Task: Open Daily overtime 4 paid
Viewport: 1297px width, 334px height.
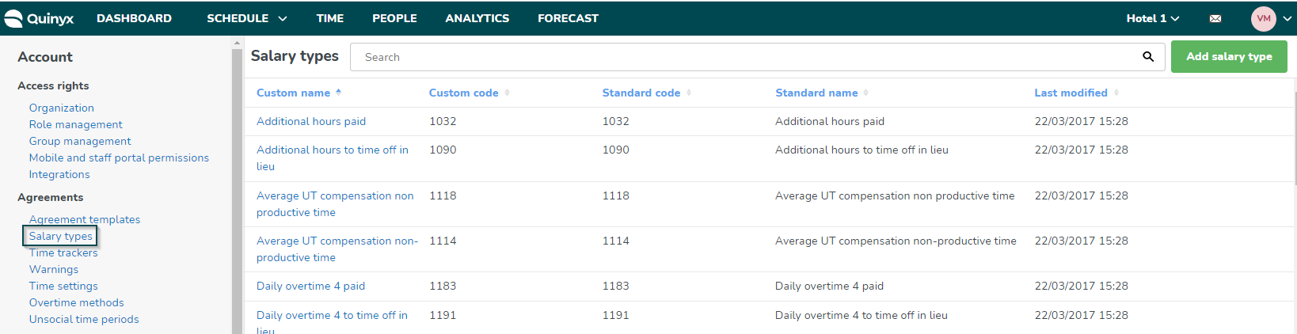Action: pyautogui.click(x=310, y=286)
